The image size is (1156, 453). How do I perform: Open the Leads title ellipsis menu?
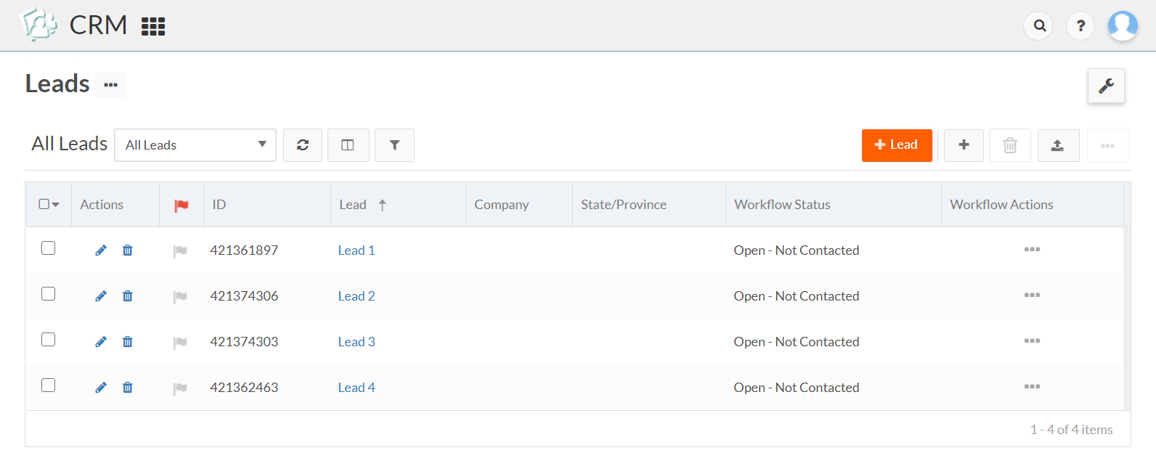click(110, 85)
